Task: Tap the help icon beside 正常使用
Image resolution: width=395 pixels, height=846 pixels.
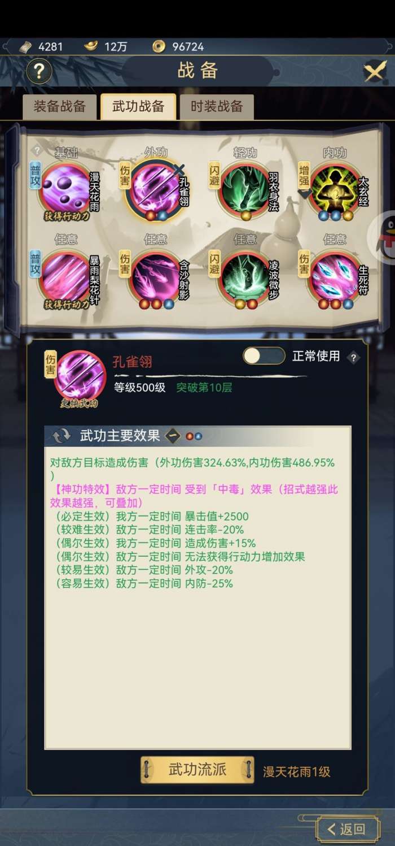Action: [x=353, y=357]
